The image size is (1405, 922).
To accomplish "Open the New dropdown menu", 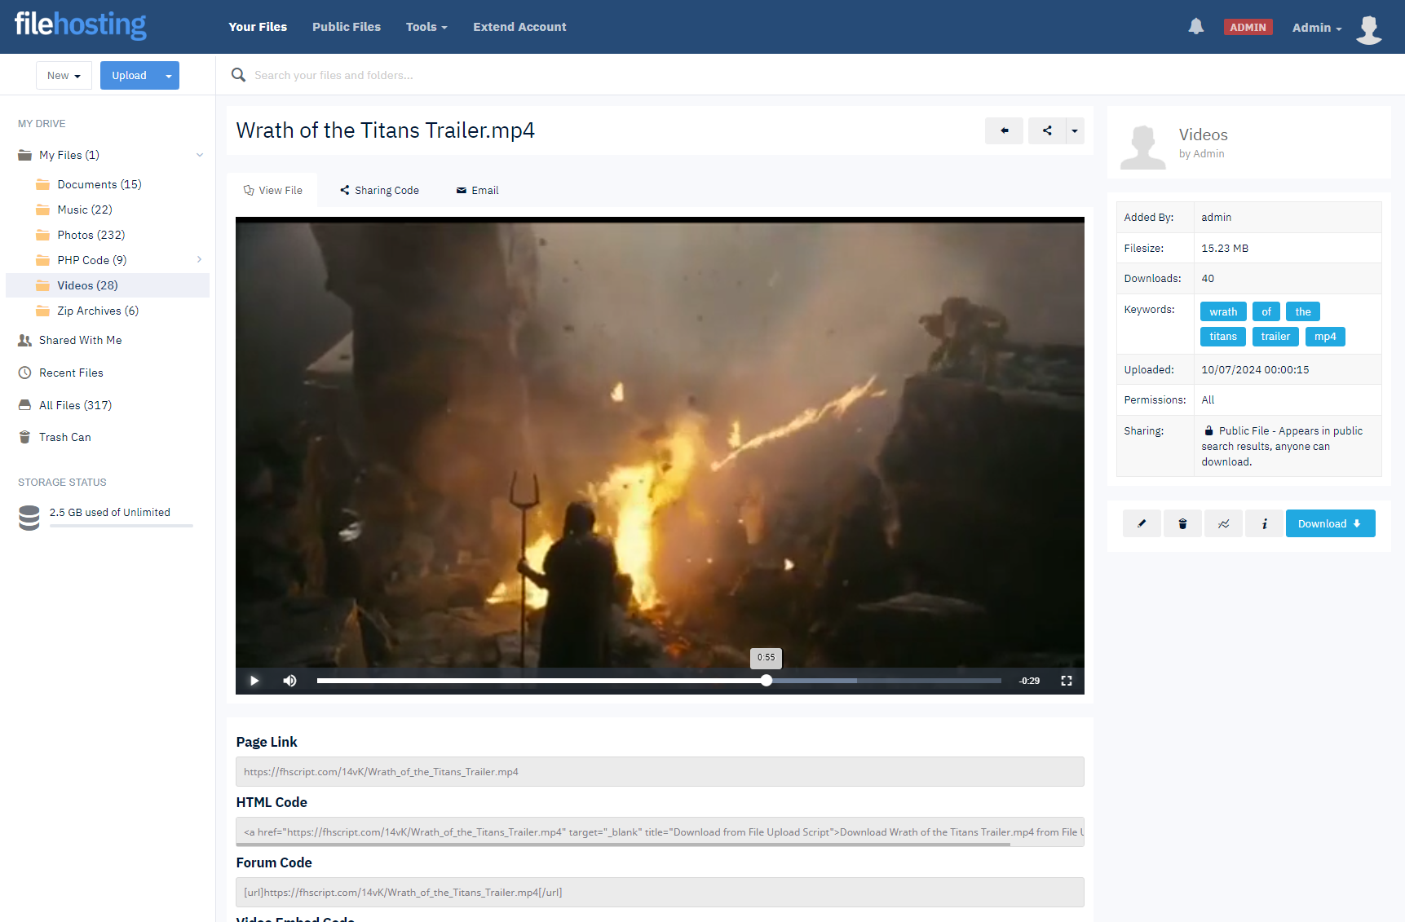I will 64,76.
